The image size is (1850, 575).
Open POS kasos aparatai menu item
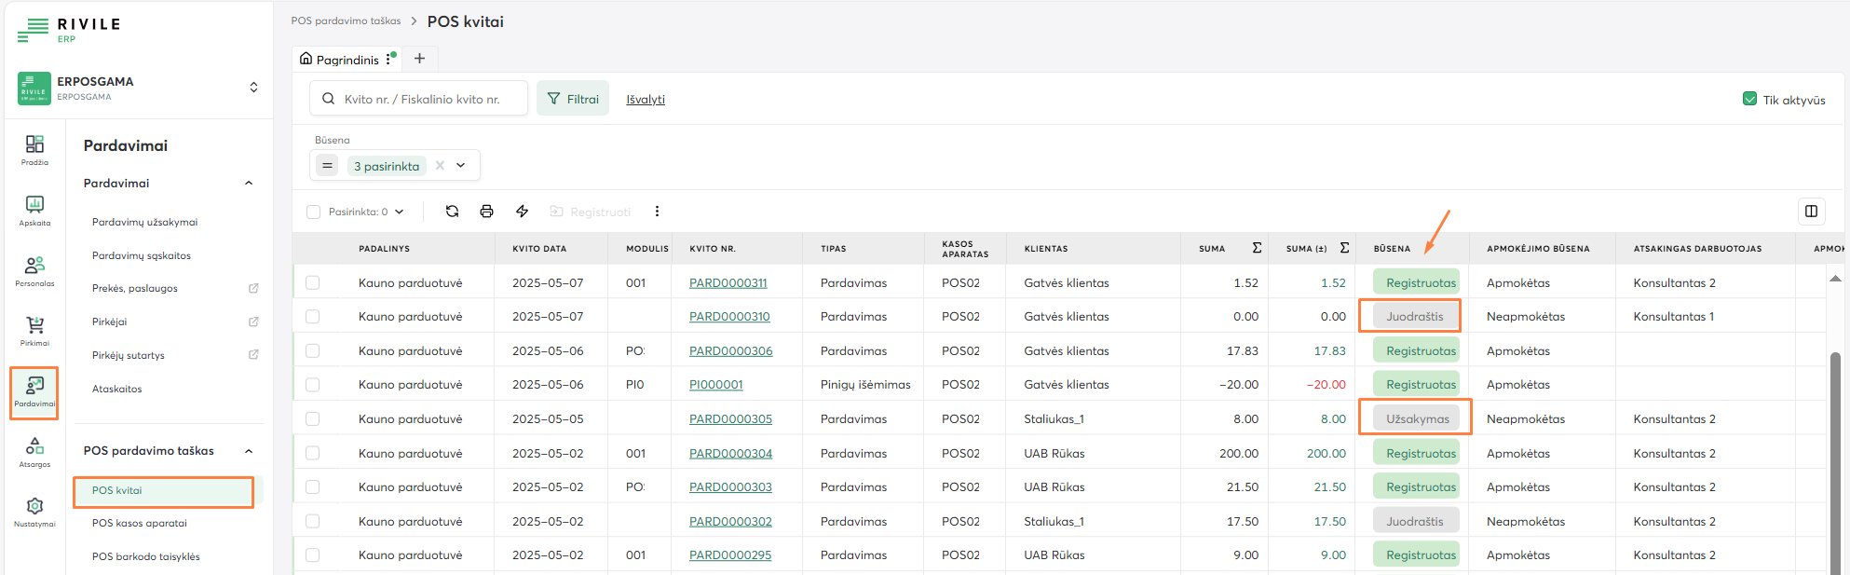tap(140, 523)
